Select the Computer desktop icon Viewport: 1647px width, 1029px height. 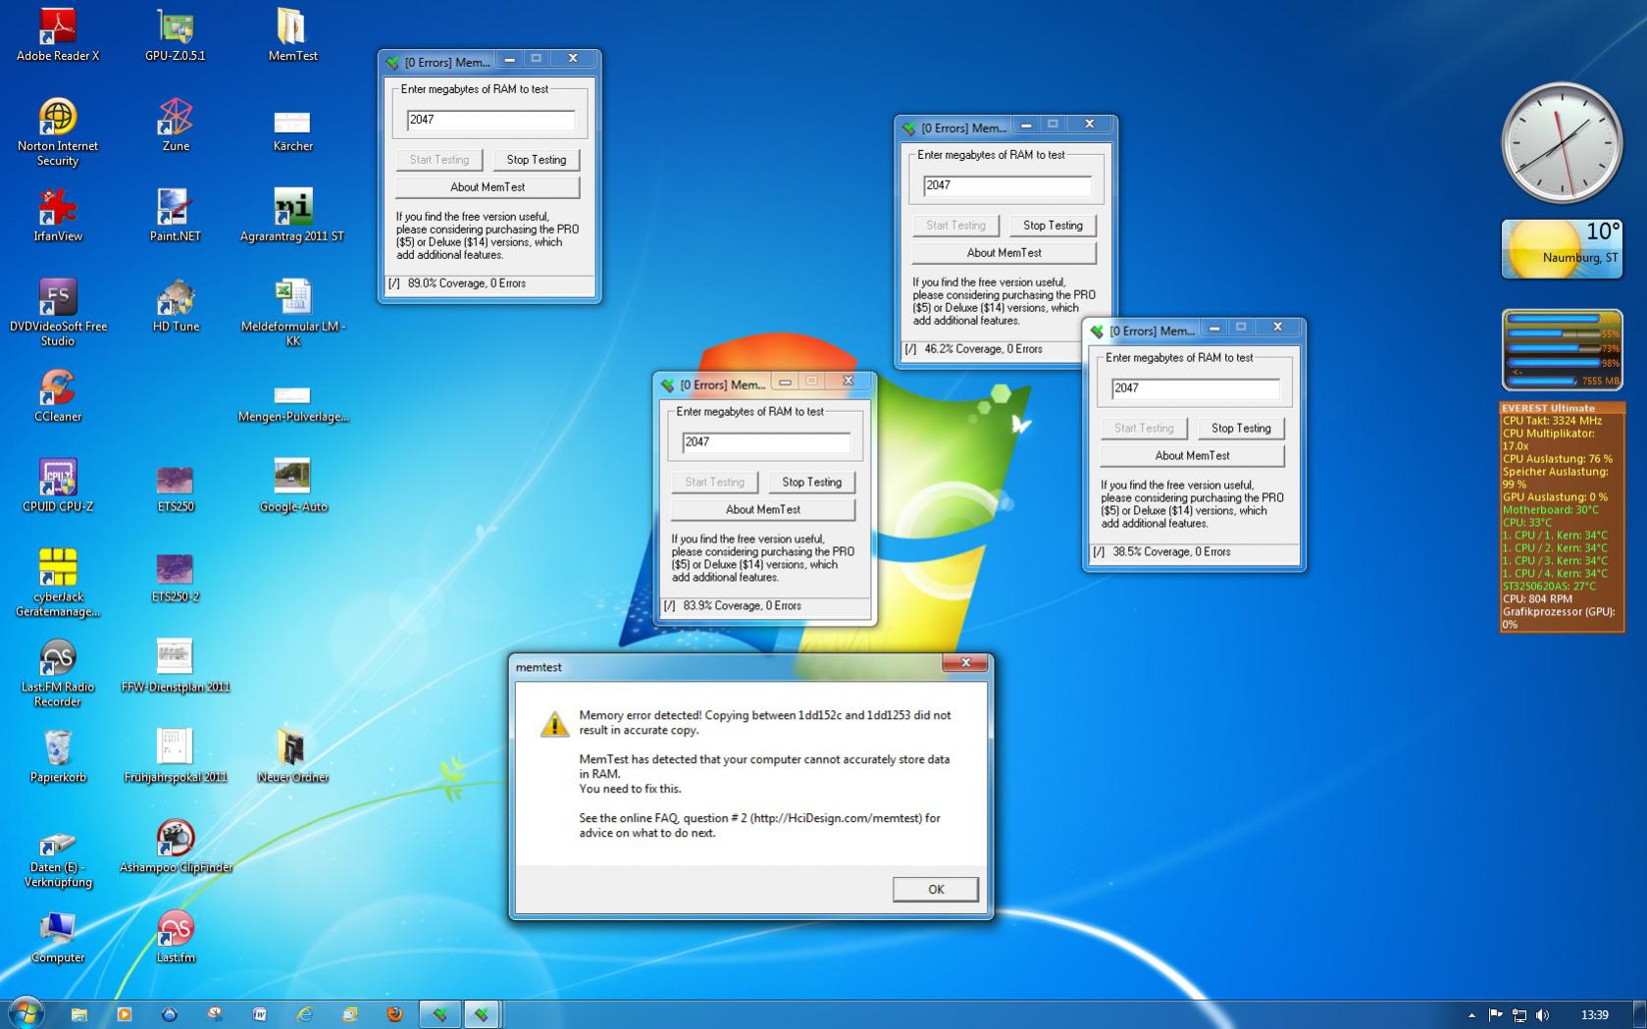point(58,938)
